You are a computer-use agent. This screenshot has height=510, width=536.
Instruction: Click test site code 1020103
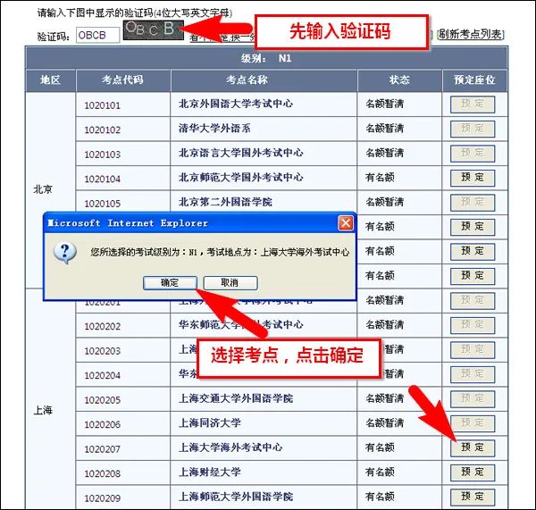coord(102,155)
